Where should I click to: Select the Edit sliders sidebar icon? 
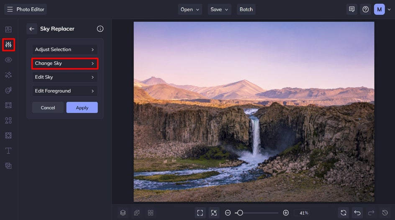point(8,45)
